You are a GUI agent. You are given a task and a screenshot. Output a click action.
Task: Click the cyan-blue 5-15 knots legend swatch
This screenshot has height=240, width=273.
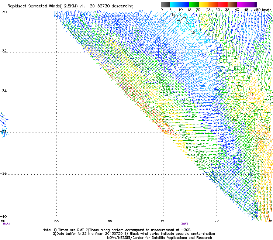point(180,5)
